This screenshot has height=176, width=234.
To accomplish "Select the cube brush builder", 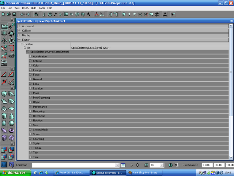I will [4, 94].
